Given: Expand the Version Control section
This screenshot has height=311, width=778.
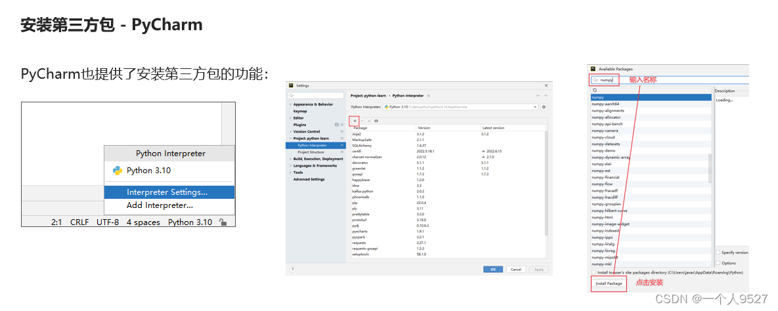Looking at the screenshot, I should coord(290,131).
